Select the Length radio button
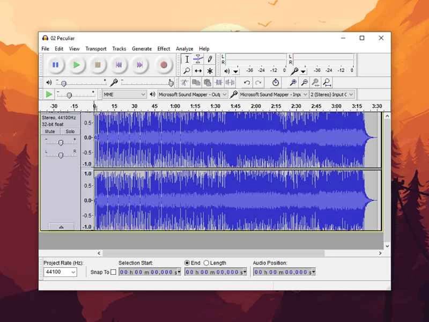 (206, 263)
